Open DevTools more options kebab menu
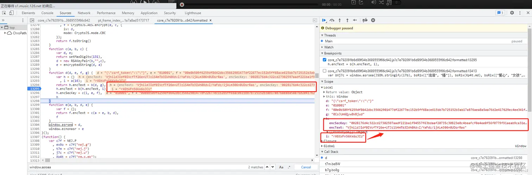 tap(520, 13)
